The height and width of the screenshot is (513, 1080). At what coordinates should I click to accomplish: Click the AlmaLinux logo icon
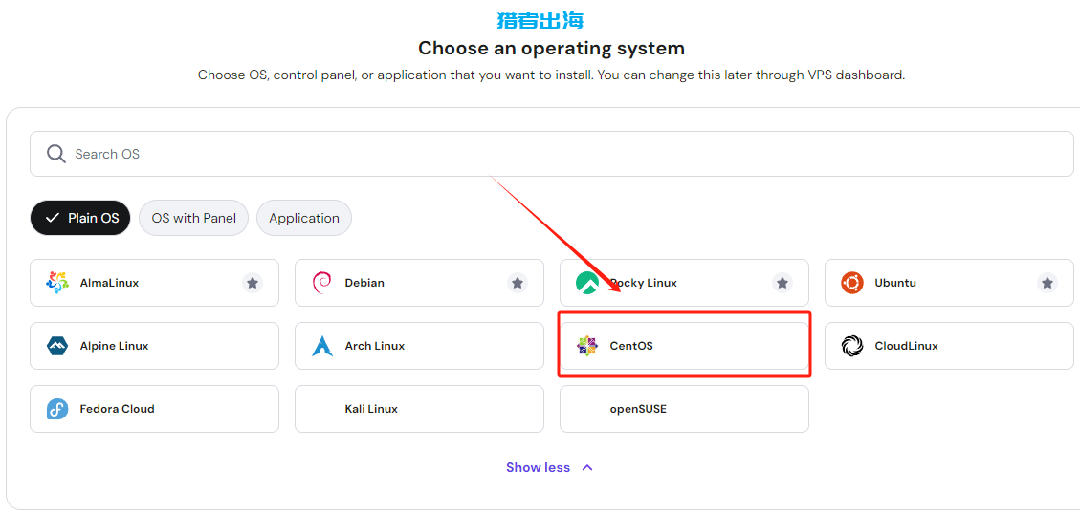coord(57,283)
